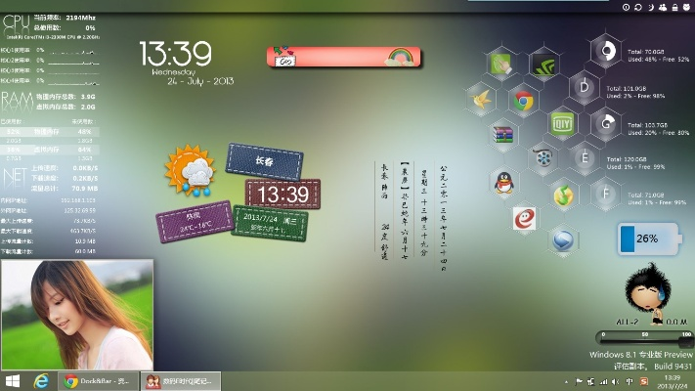Open the red 'e' browser icon
This screenshot has height=391, width=695.
click(525, 217)
